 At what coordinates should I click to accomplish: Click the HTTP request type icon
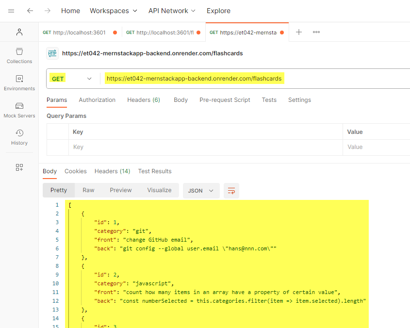click(x=52, y=53)
